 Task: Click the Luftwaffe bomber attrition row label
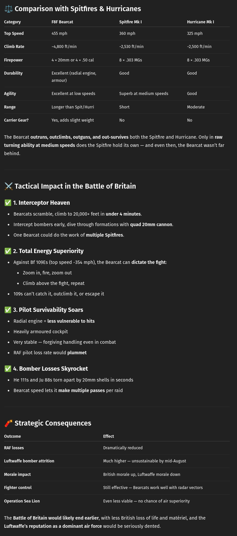click(x=29, y=461)
